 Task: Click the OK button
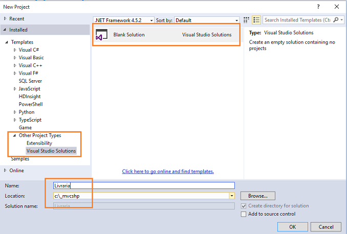293,227
